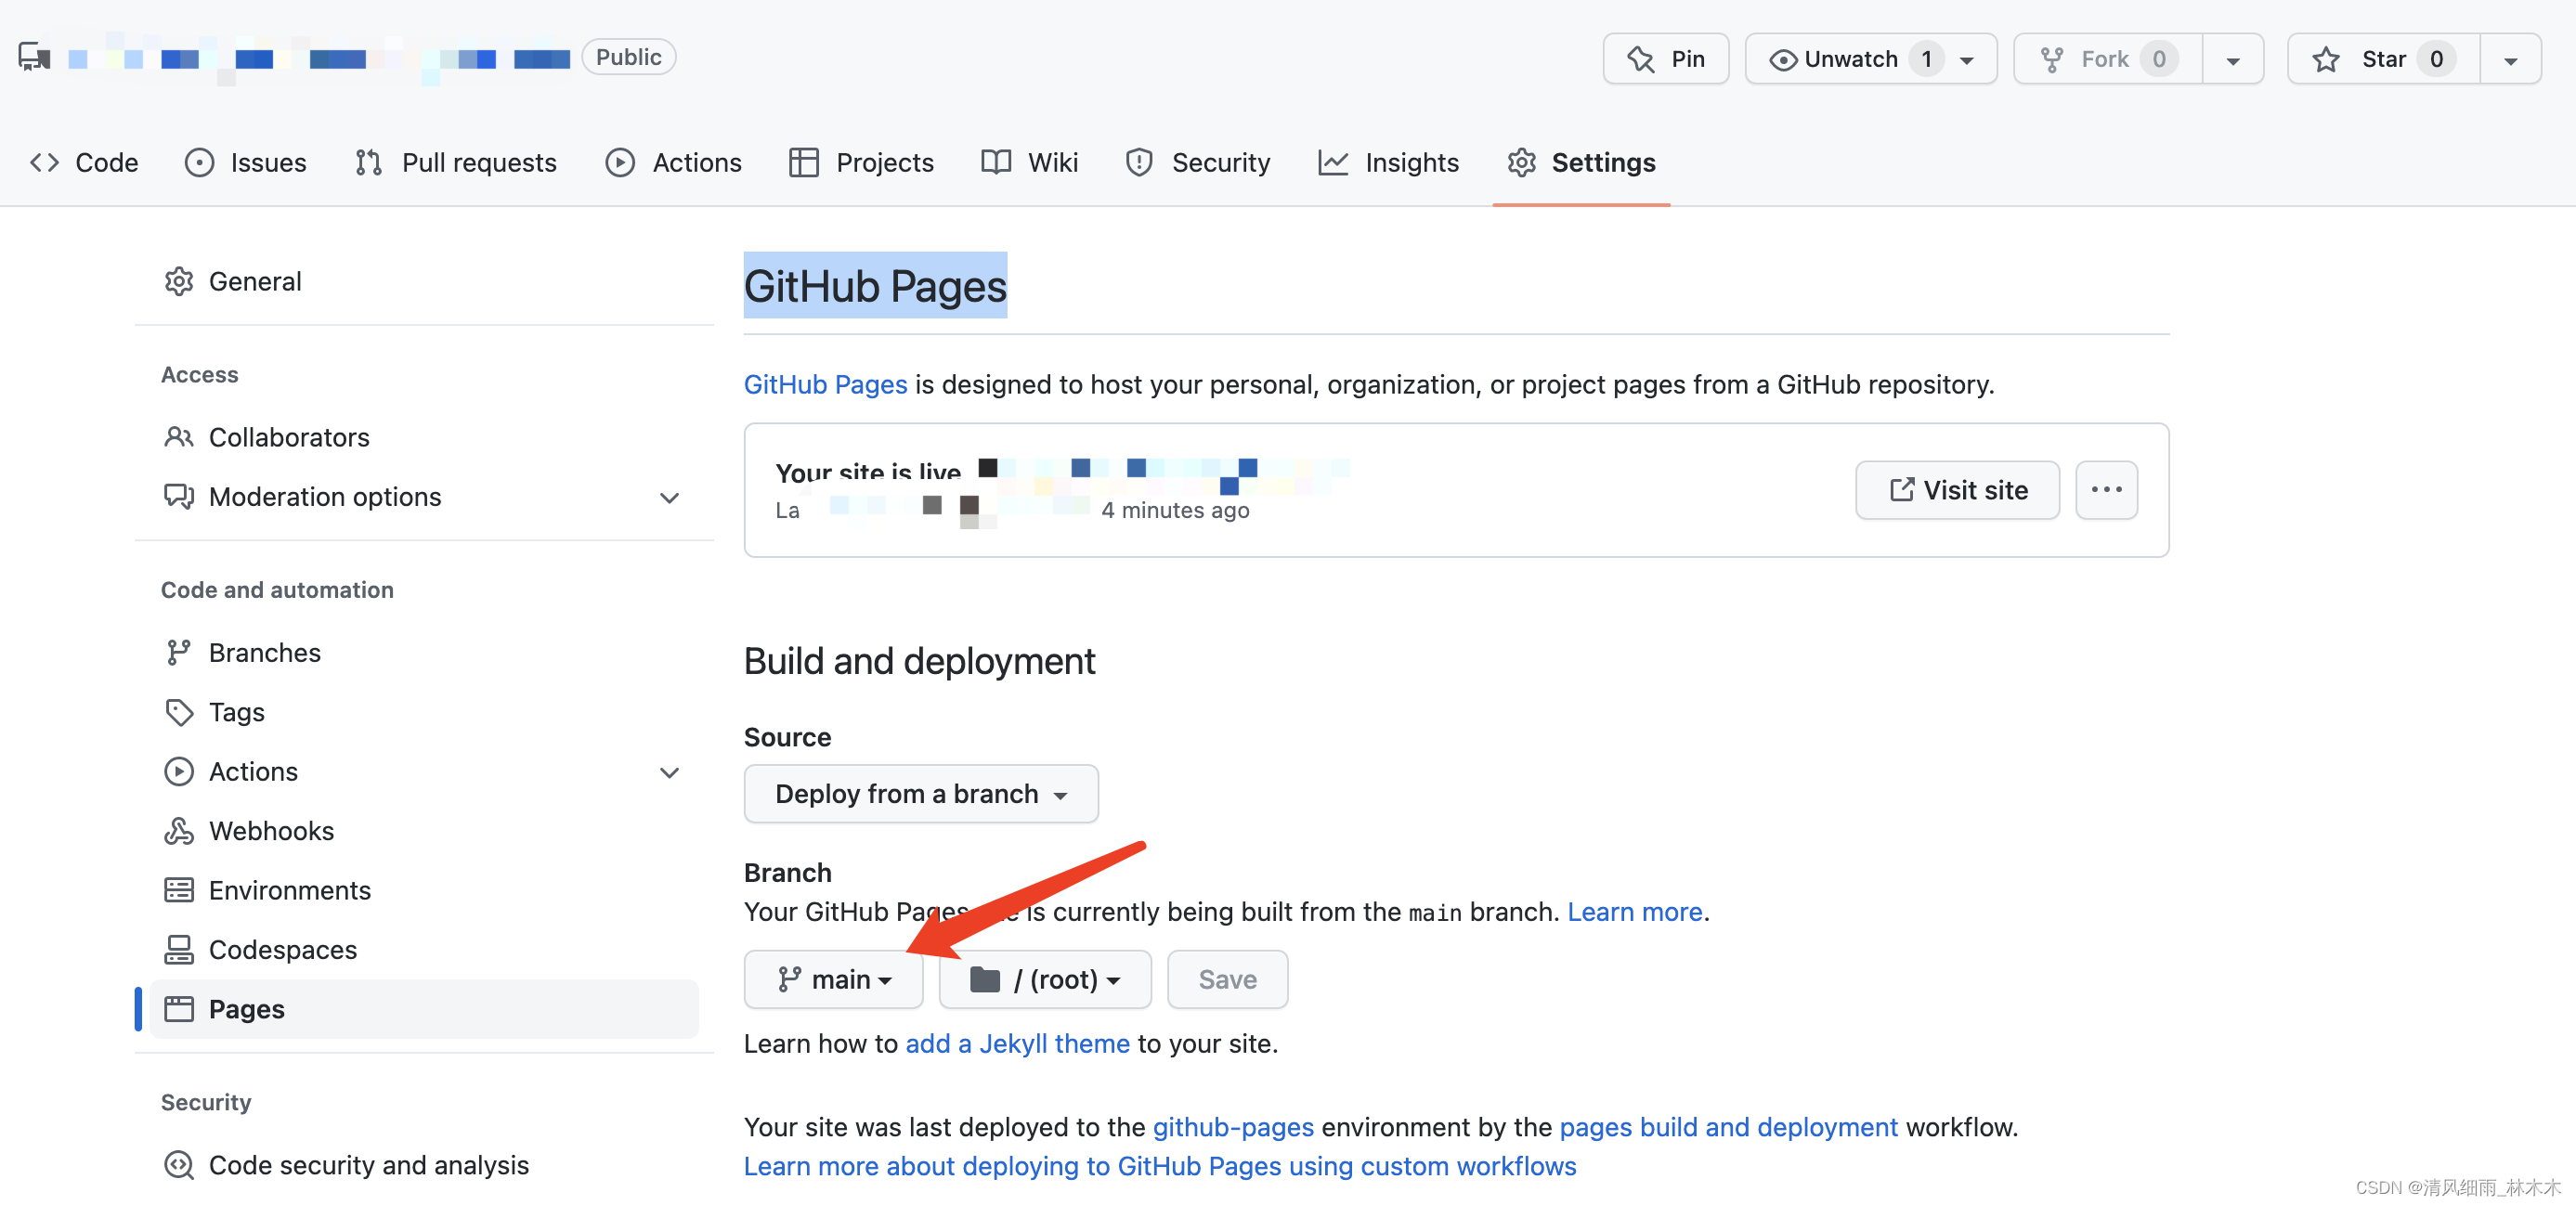Image resolution: width=2576 pixels, height=1205 pixels.
Task: Click the Visit site button
Action: (x=1960, y=489)
